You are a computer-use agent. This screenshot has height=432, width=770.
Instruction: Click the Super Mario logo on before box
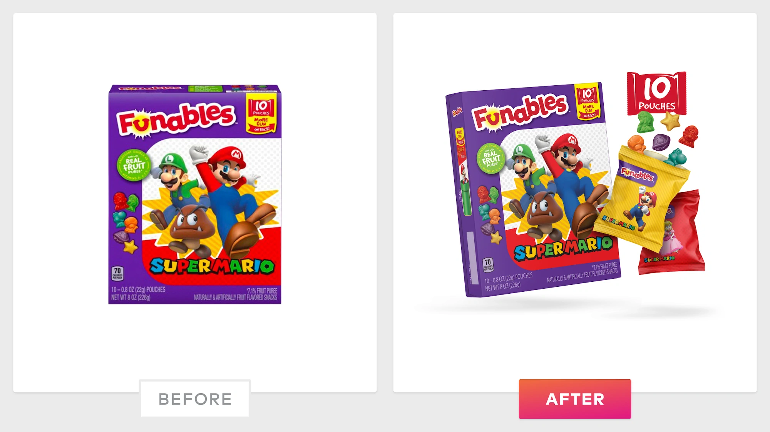point(212,266)
